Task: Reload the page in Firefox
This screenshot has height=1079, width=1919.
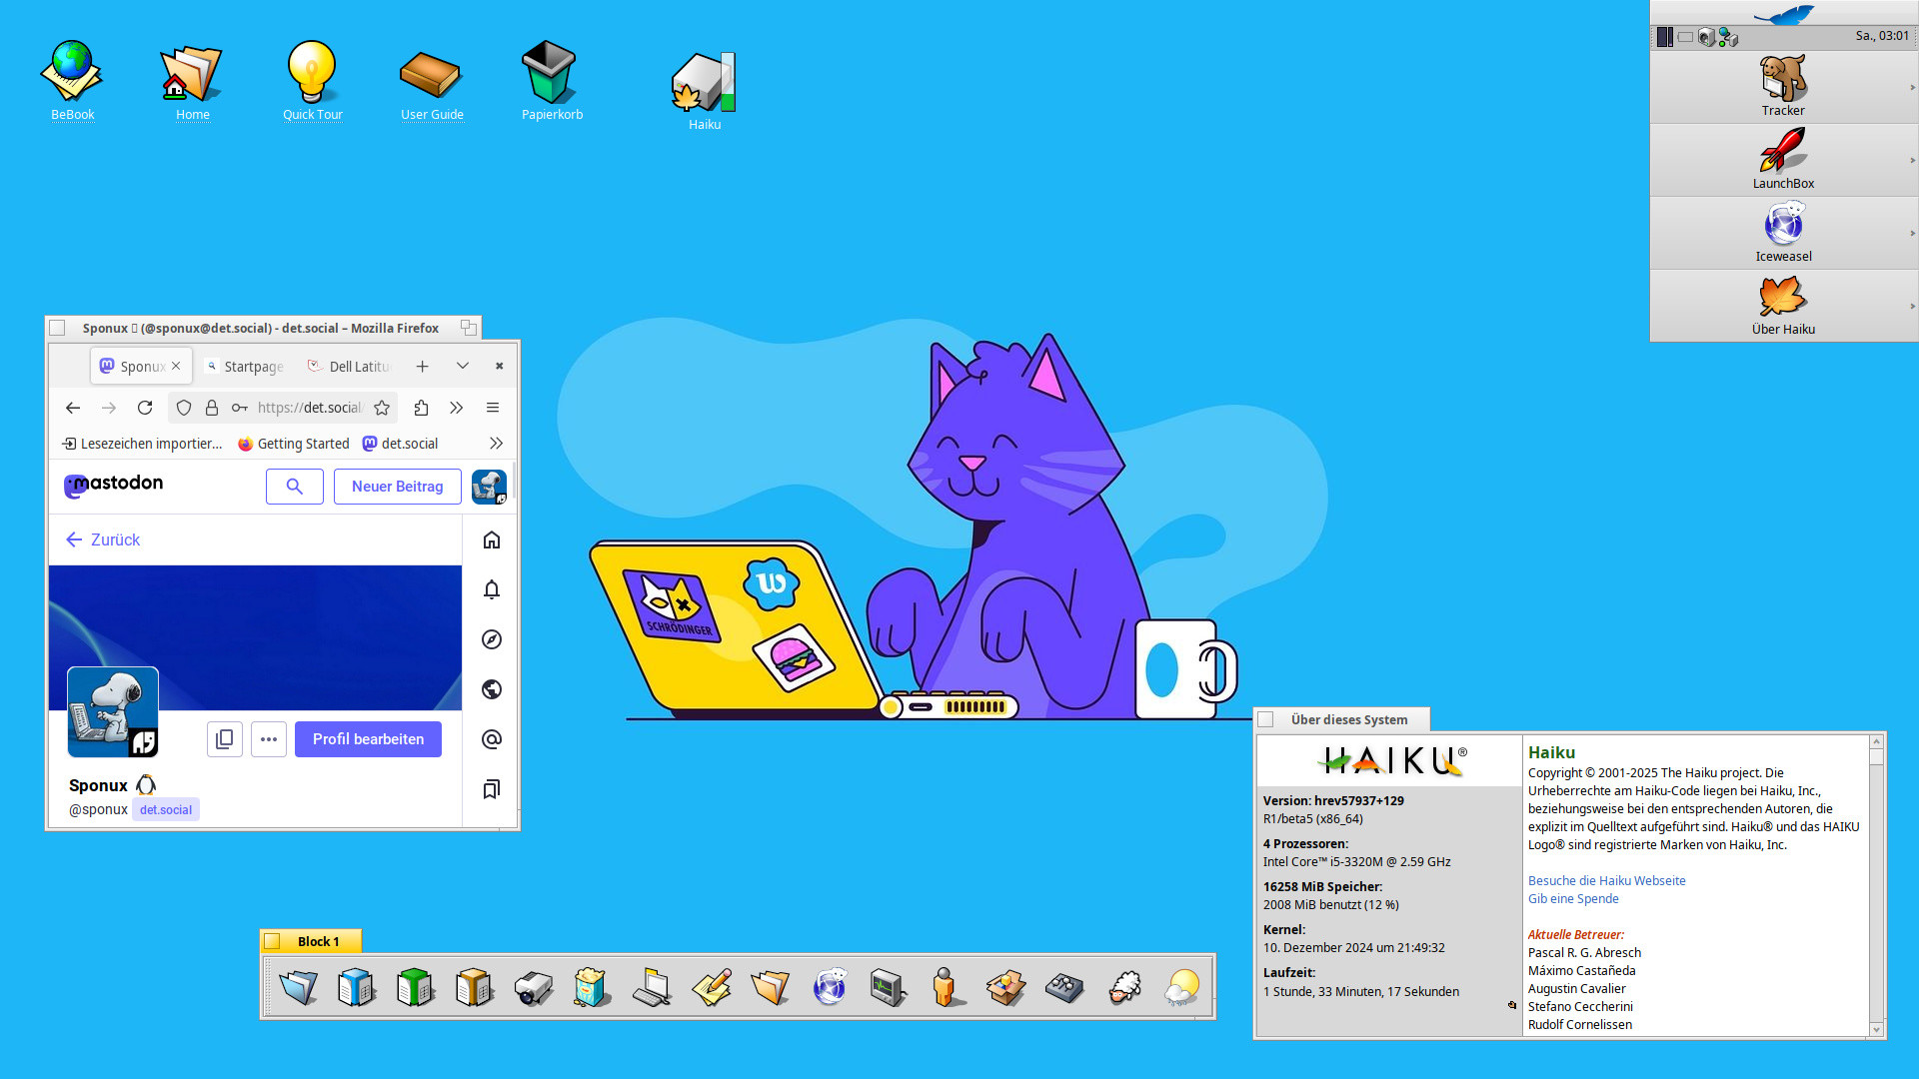Action: pyautogui.click(x=145, y=408)
